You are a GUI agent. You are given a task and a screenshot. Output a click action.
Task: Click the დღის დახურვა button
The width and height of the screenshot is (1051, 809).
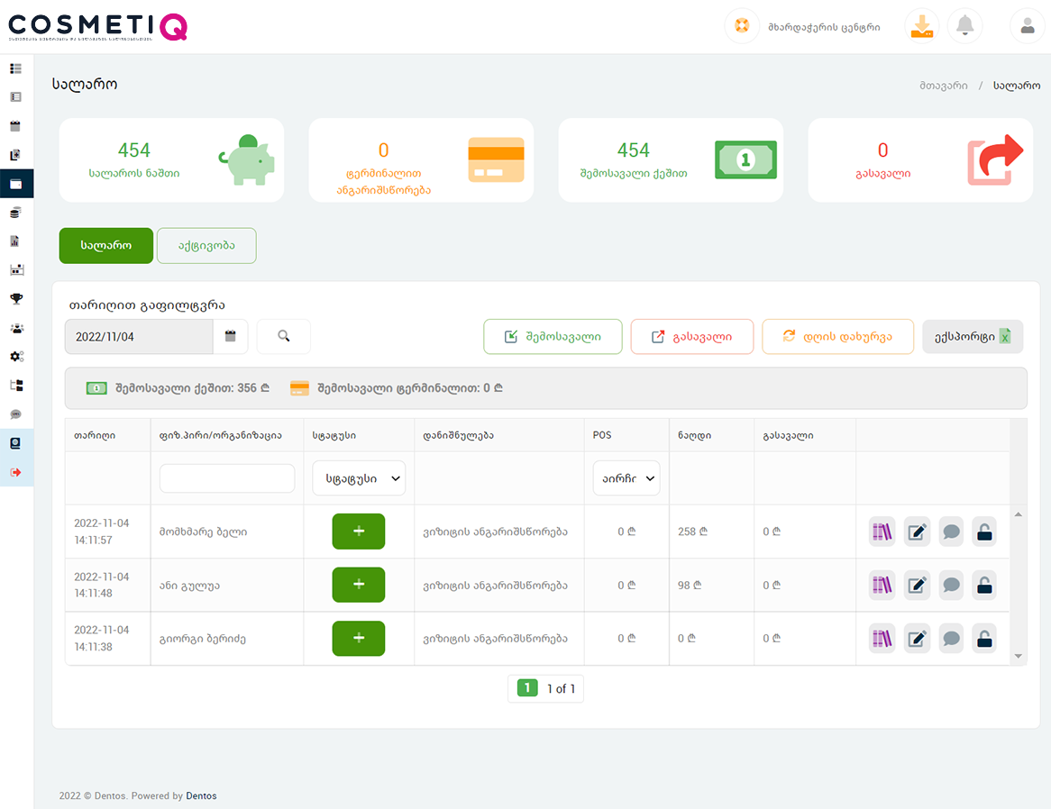tap(837, 337)
